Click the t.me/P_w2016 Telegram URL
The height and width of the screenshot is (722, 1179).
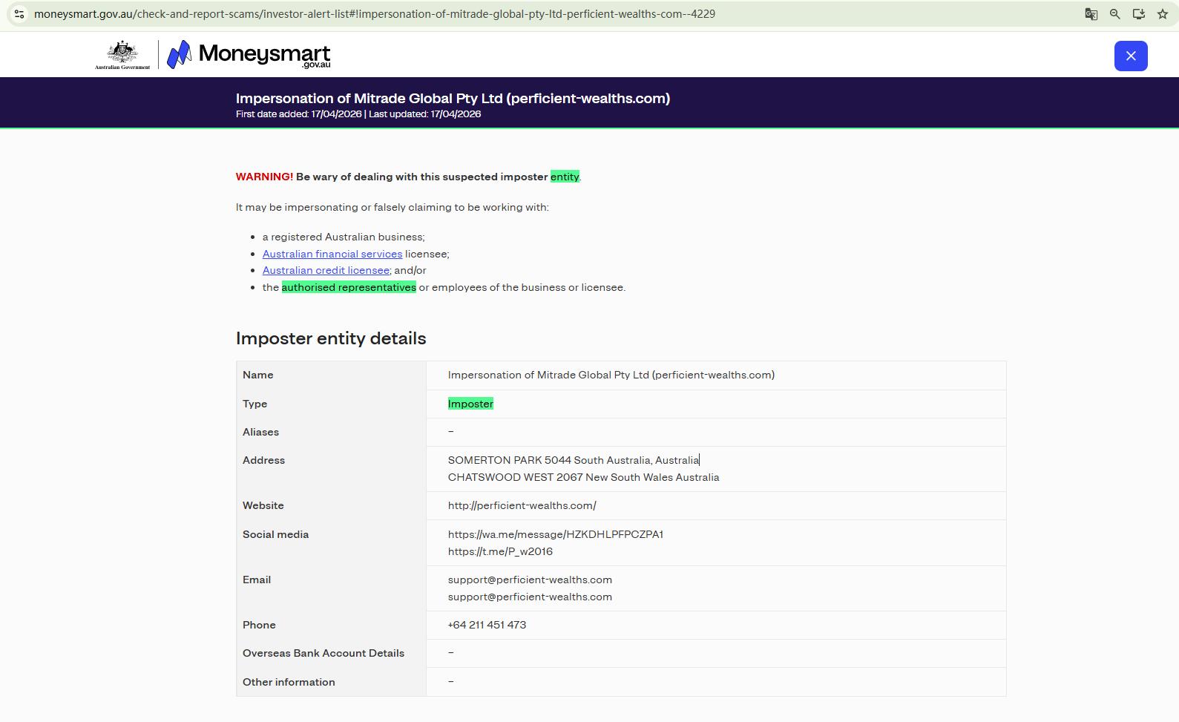tap(500, 551)
